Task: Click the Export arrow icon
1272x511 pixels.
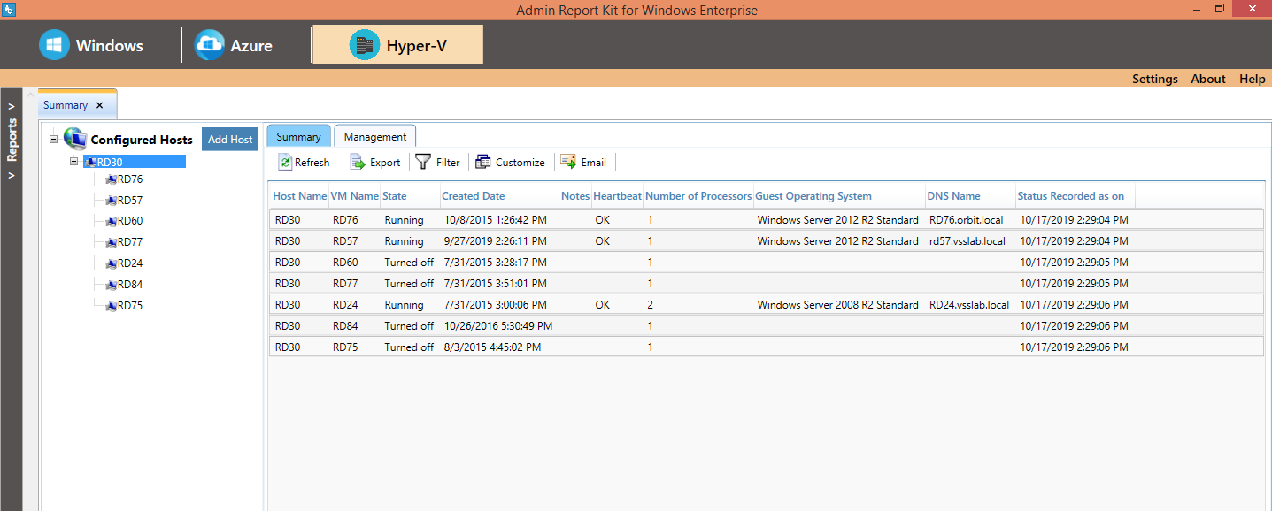Action: pos(358,162)
